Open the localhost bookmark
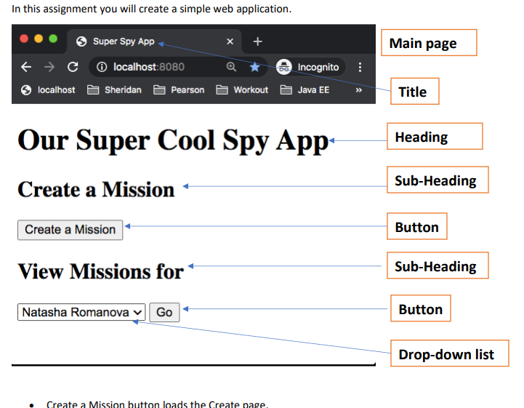This screenshot has height=408, width=524. [48, 90]
